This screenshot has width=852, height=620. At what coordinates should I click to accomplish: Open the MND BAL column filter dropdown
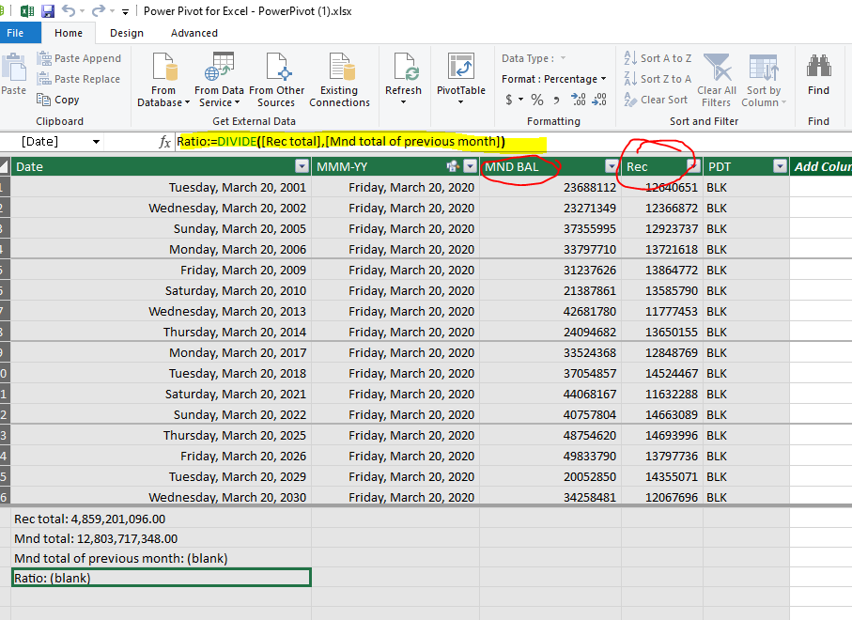tap(612, 166)
